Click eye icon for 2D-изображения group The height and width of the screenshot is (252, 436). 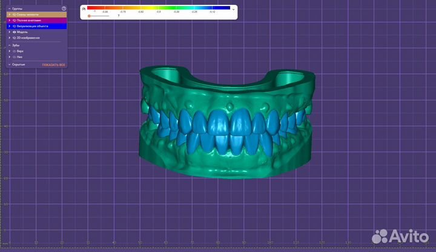(x=15, y=38)
